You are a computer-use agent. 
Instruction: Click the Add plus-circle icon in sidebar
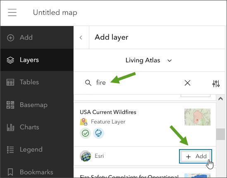tap(11, 38)
